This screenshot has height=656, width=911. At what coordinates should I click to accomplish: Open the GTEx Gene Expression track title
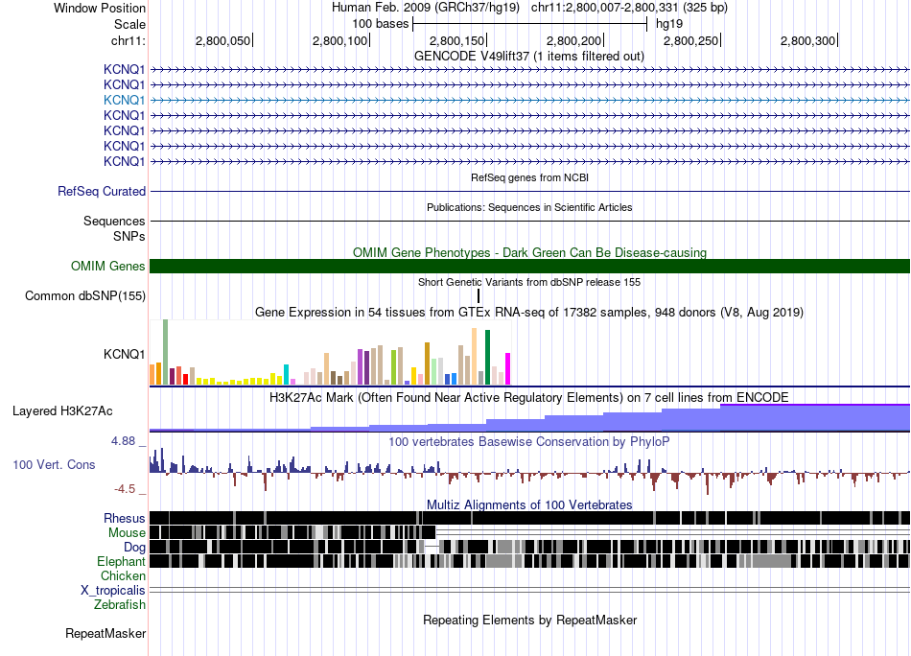529,312
